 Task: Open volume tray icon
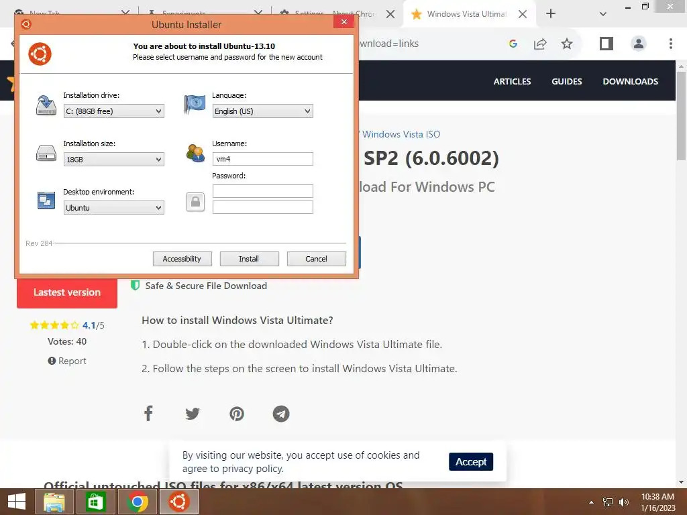coord(624,502)
